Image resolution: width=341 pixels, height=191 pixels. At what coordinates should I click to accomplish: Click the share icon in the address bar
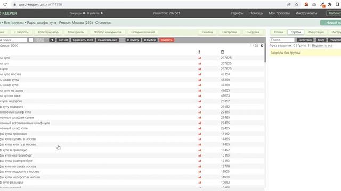click(x=289, y=5)
